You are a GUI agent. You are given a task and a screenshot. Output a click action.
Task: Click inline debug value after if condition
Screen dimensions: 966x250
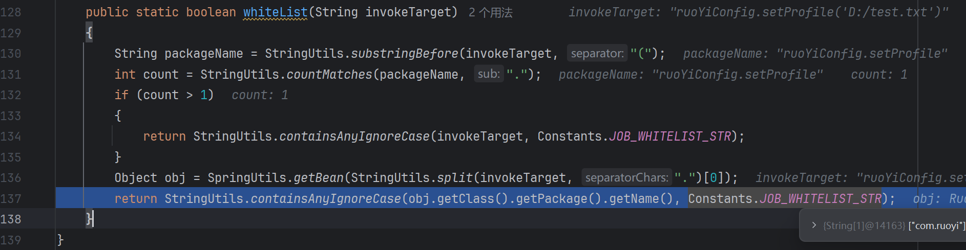tap(260, 95)
